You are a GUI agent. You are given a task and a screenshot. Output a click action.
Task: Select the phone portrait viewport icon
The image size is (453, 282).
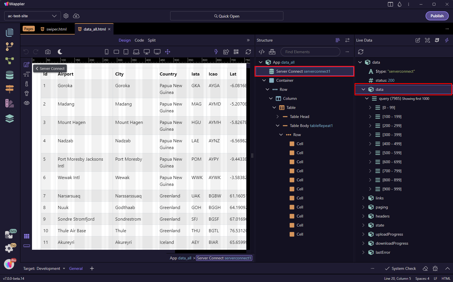point(107,52)
